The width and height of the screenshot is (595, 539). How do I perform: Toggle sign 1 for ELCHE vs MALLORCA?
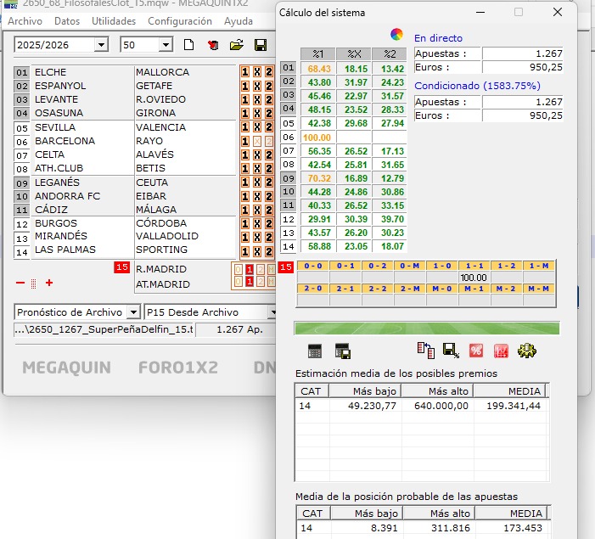point(245,73)
